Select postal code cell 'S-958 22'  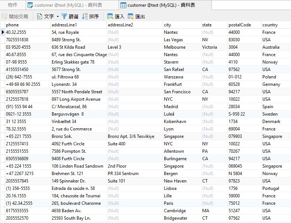pyautogui.click(x=245, y=114)
